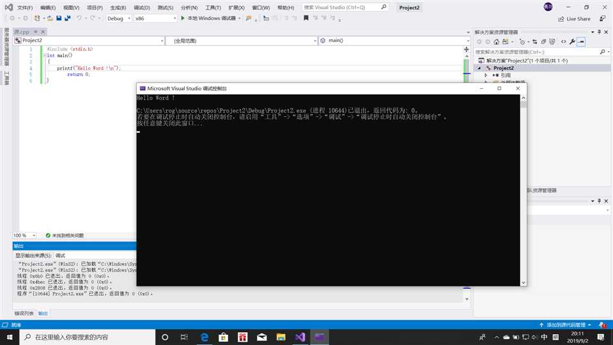This screenshot has height=345, width=613.
Task: Click the Sync with Active Document icon
Action: tap(534, 42)
